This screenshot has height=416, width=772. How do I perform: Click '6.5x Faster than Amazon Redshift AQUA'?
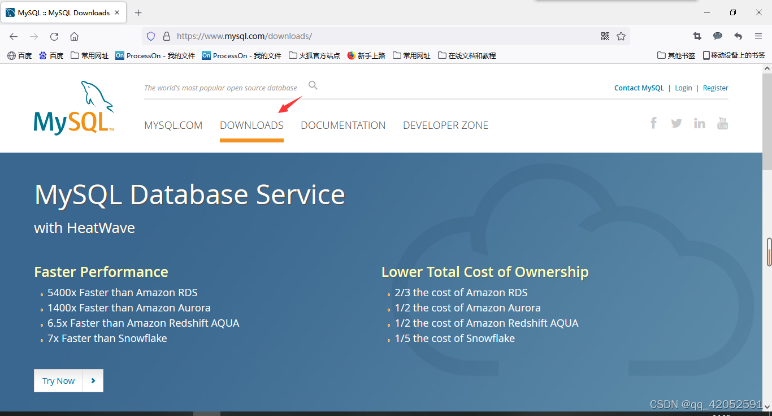(144, 323)
